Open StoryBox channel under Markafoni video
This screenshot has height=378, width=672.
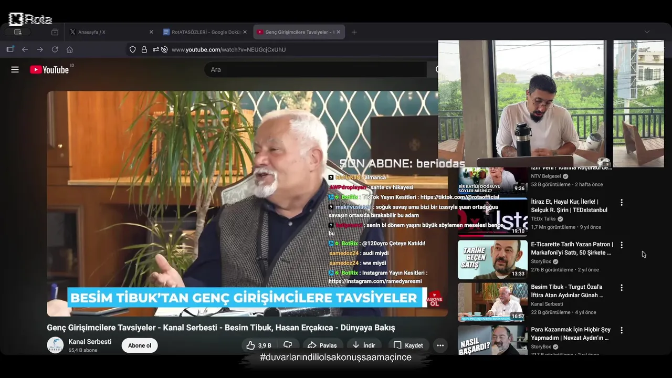tap(541, 261)
